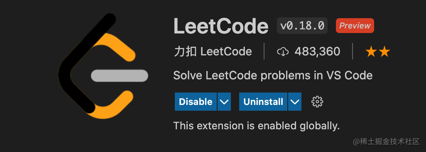
Task: Click the Solve LeetCode problems description text
Action: coord(273,76)
